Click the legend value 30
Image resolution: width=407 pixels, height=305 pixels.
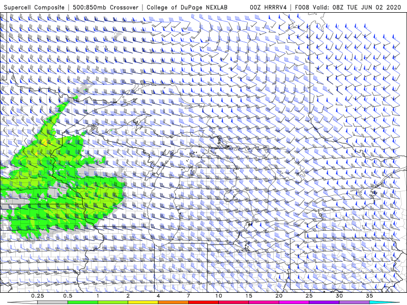pos(339,296)
